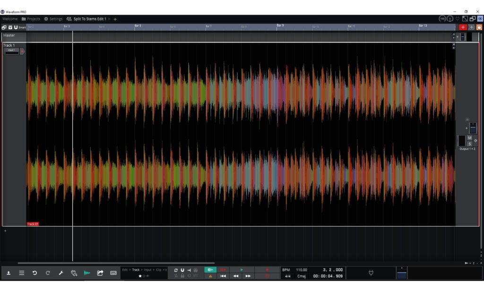This screenshot has width=484, height=290.
Task: Click the grey plus button beside red plus
Action: [x=471, y=27]
